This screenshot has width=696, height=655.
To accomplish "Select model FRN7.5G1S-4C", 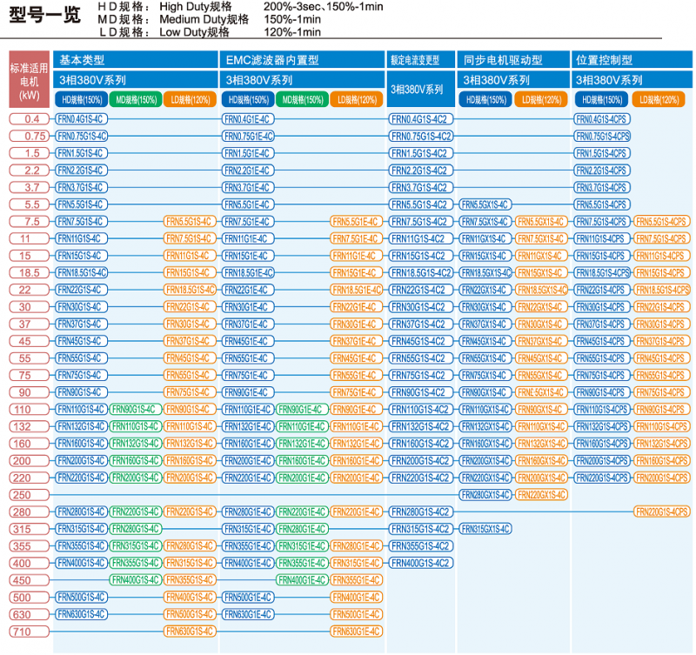I will 81,222.
